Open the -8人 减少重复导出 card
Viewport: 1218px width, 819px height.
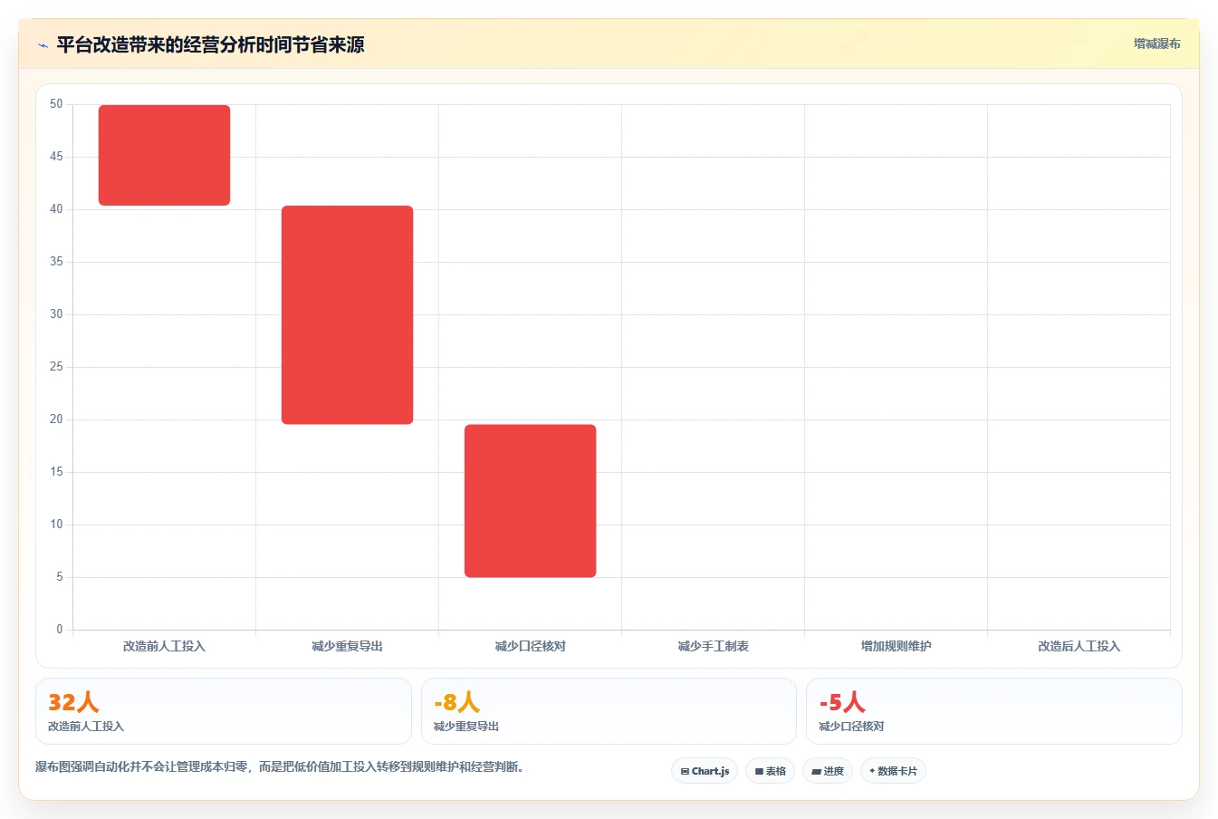point(609,711)
